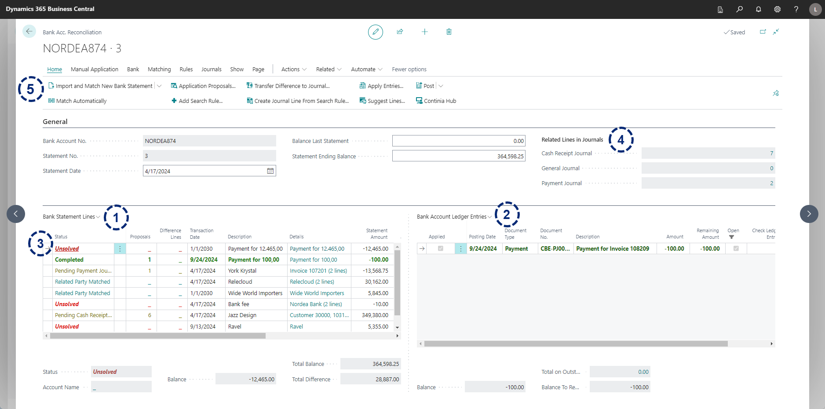Click the Open column filter icon
Image resolution: width=825 pixels, height=409 pixels.
coord(731,237)
